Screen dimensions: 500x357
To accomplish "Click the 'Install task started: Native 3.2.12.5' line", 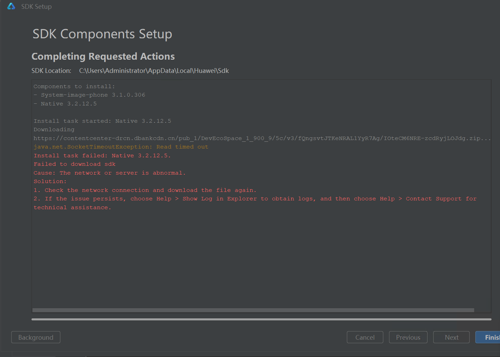I will (x=102, y=121).
